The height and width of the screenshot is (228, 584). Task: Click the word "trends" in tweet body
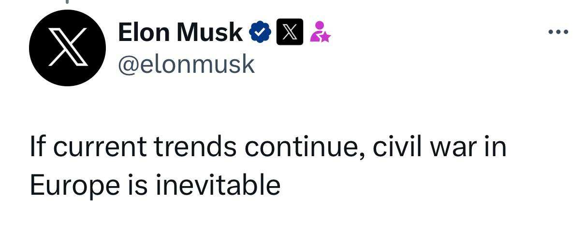[195, 146]
